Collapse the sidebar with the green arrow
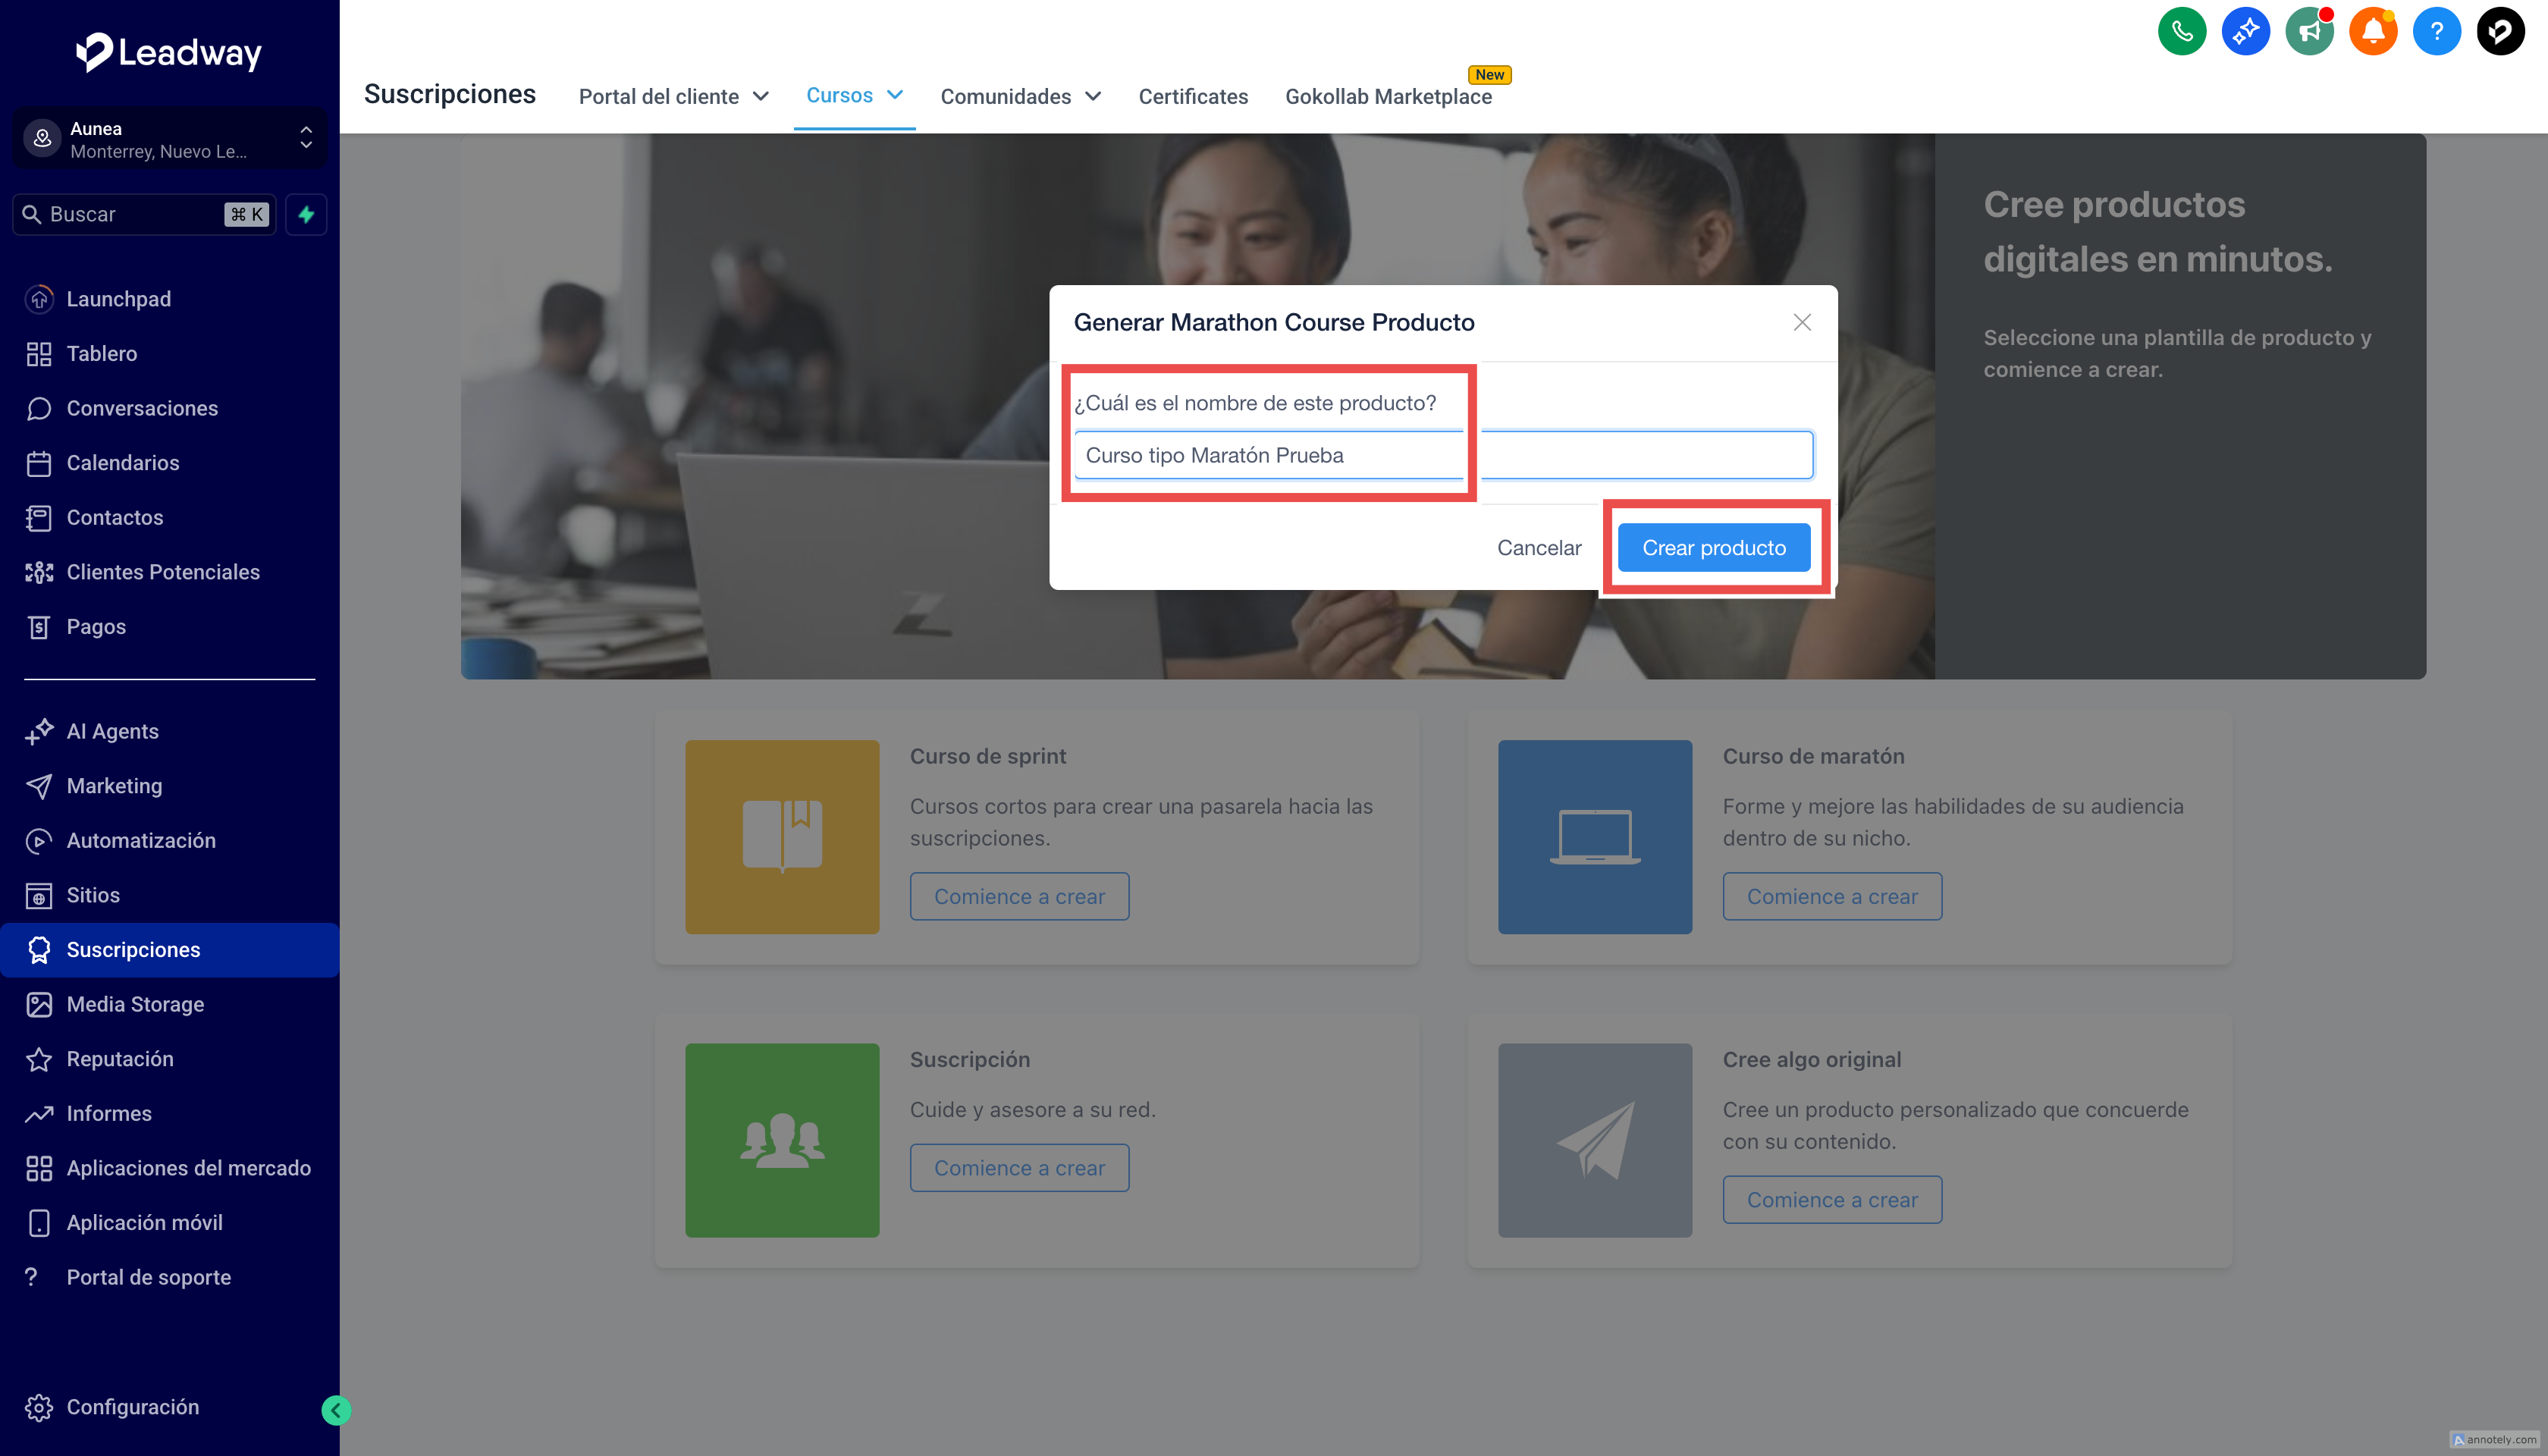 click(x=336, y=1410)
